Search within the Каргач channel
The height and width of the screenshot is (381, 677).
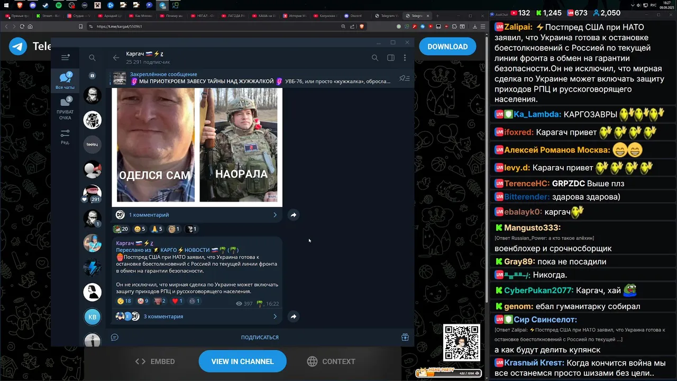coord(374,58)
